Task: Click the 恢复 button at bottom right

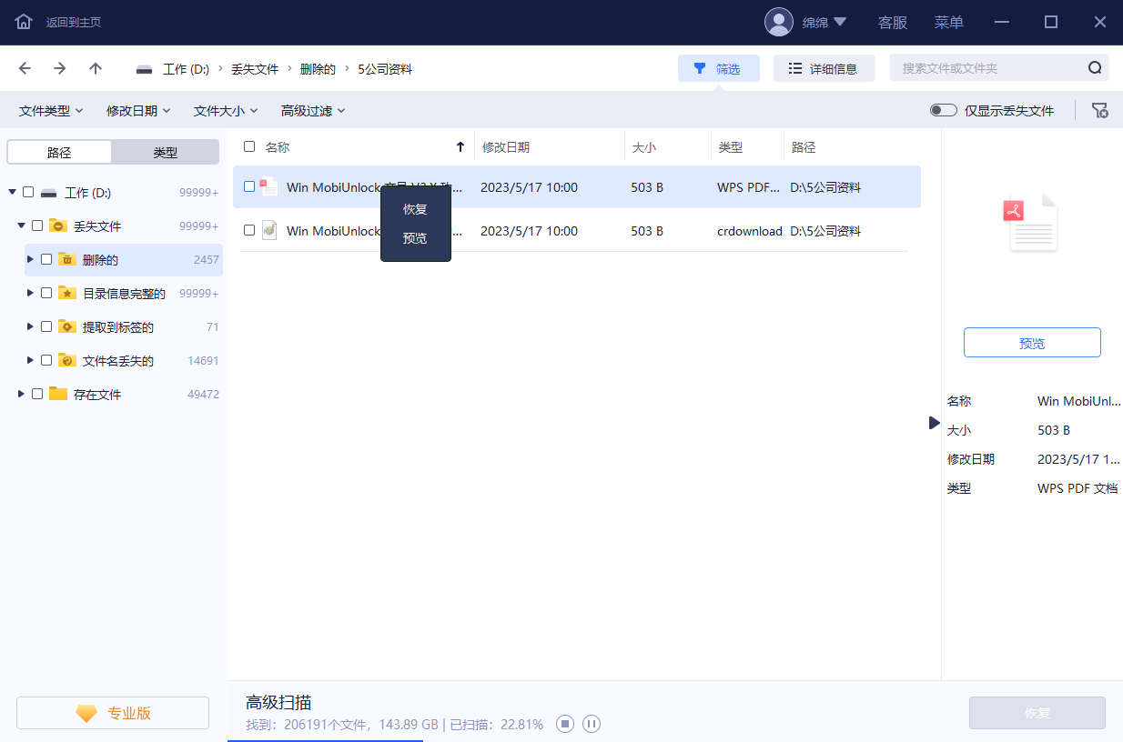Action: tap(1037, 714)
